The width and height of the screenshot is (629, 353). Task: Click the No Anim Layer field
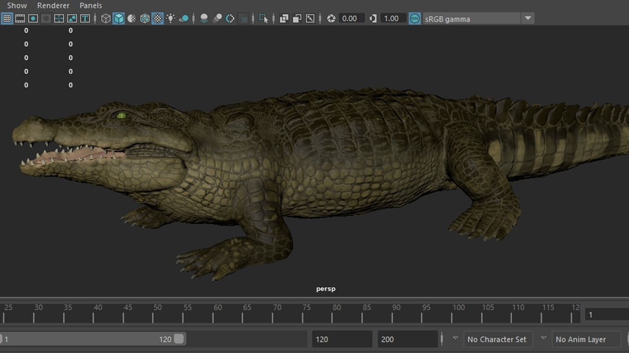click(x=586, y=339)
